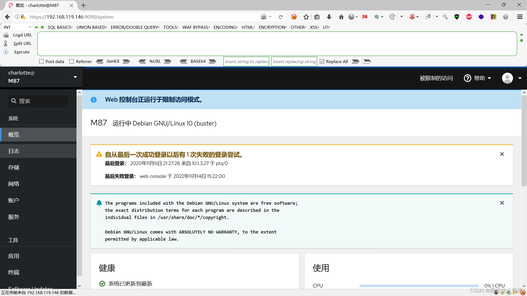
Task: Click the 被限制的访问 button
Action: (436, 78)
